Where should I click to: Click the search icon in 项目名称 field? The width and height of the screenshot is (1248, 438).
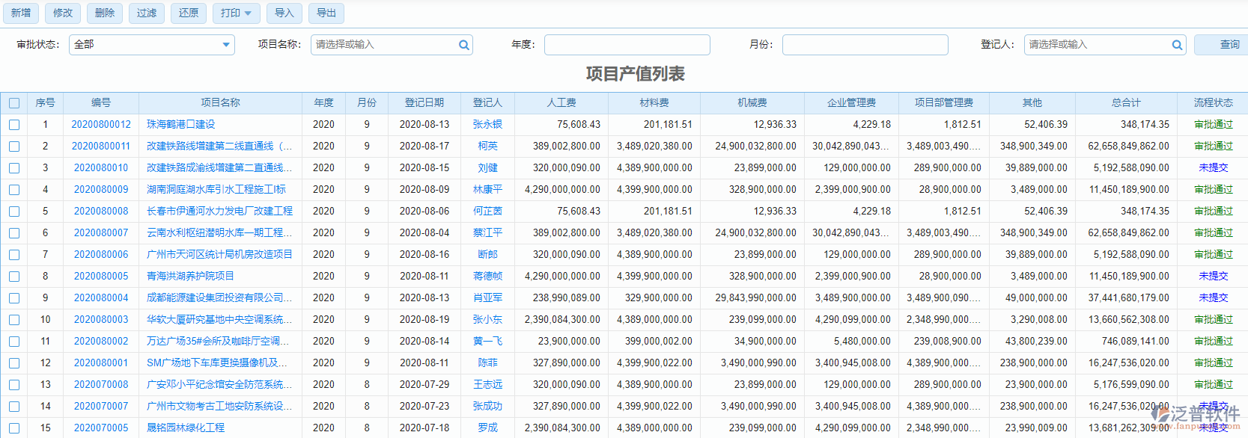[464, 45]
